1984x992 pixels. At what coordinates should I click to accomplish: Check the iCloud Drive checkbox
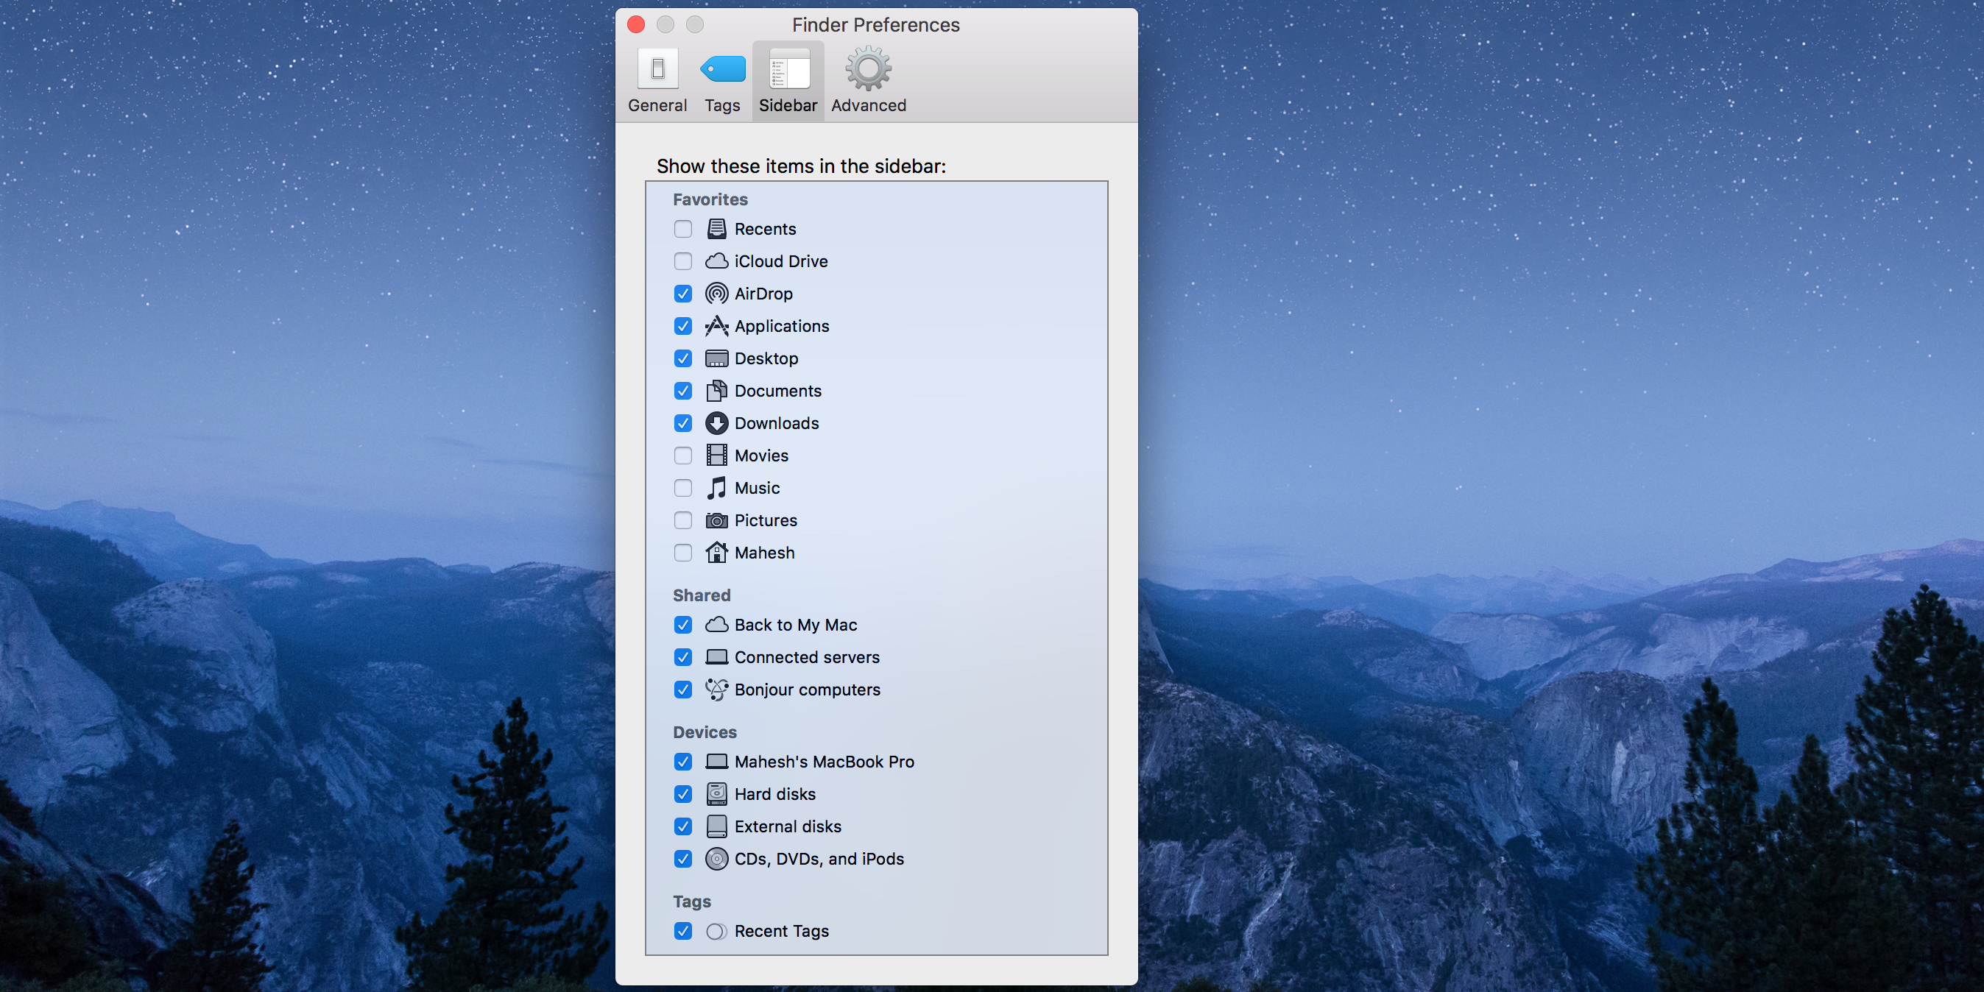[682, 261]
